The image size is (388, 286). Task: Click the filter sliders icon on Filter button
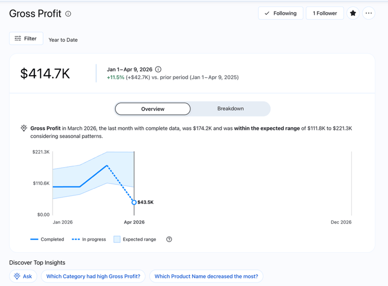pos(18,38)
